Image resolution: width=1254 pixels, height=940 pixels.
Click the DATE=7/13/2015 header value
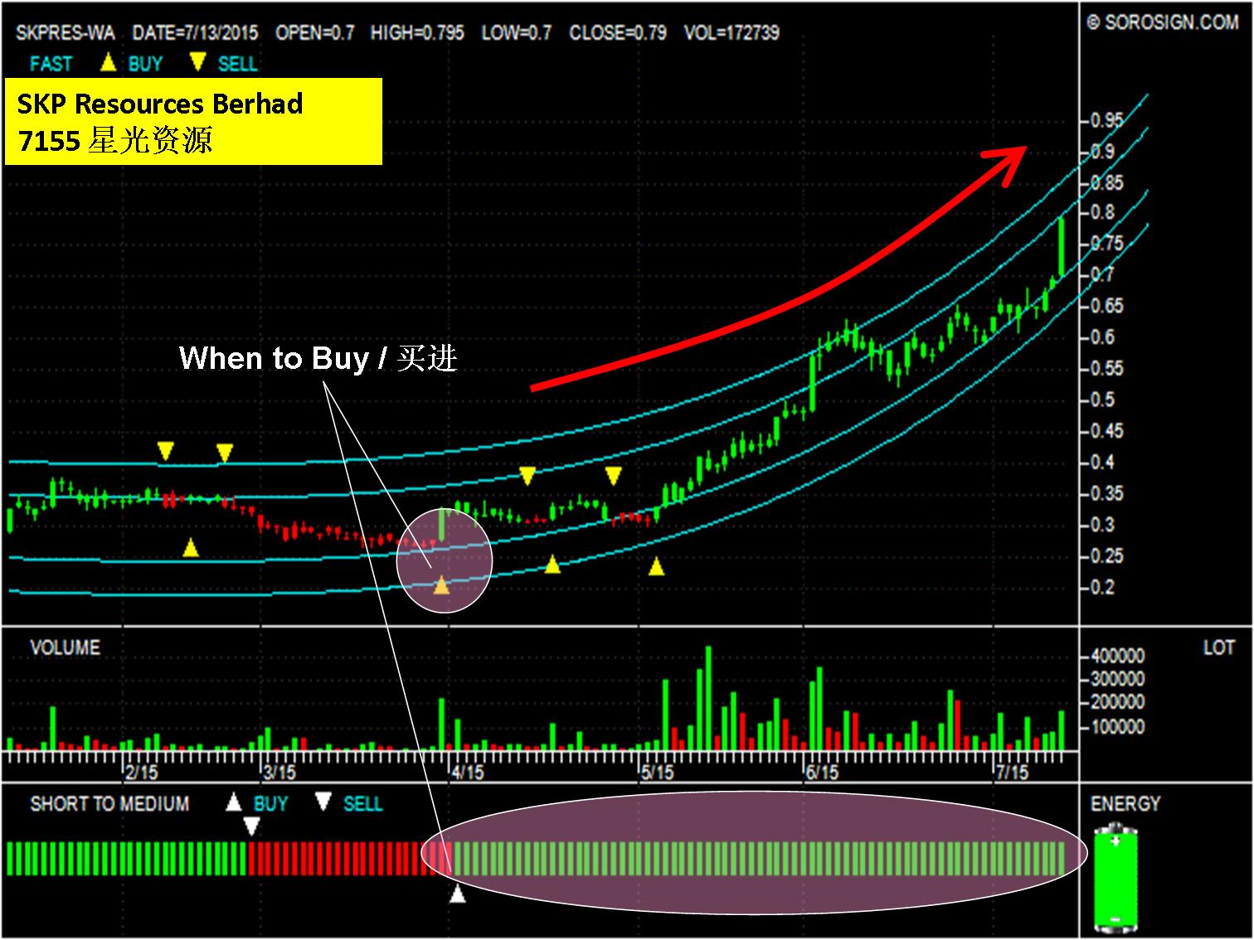[195, 33]
